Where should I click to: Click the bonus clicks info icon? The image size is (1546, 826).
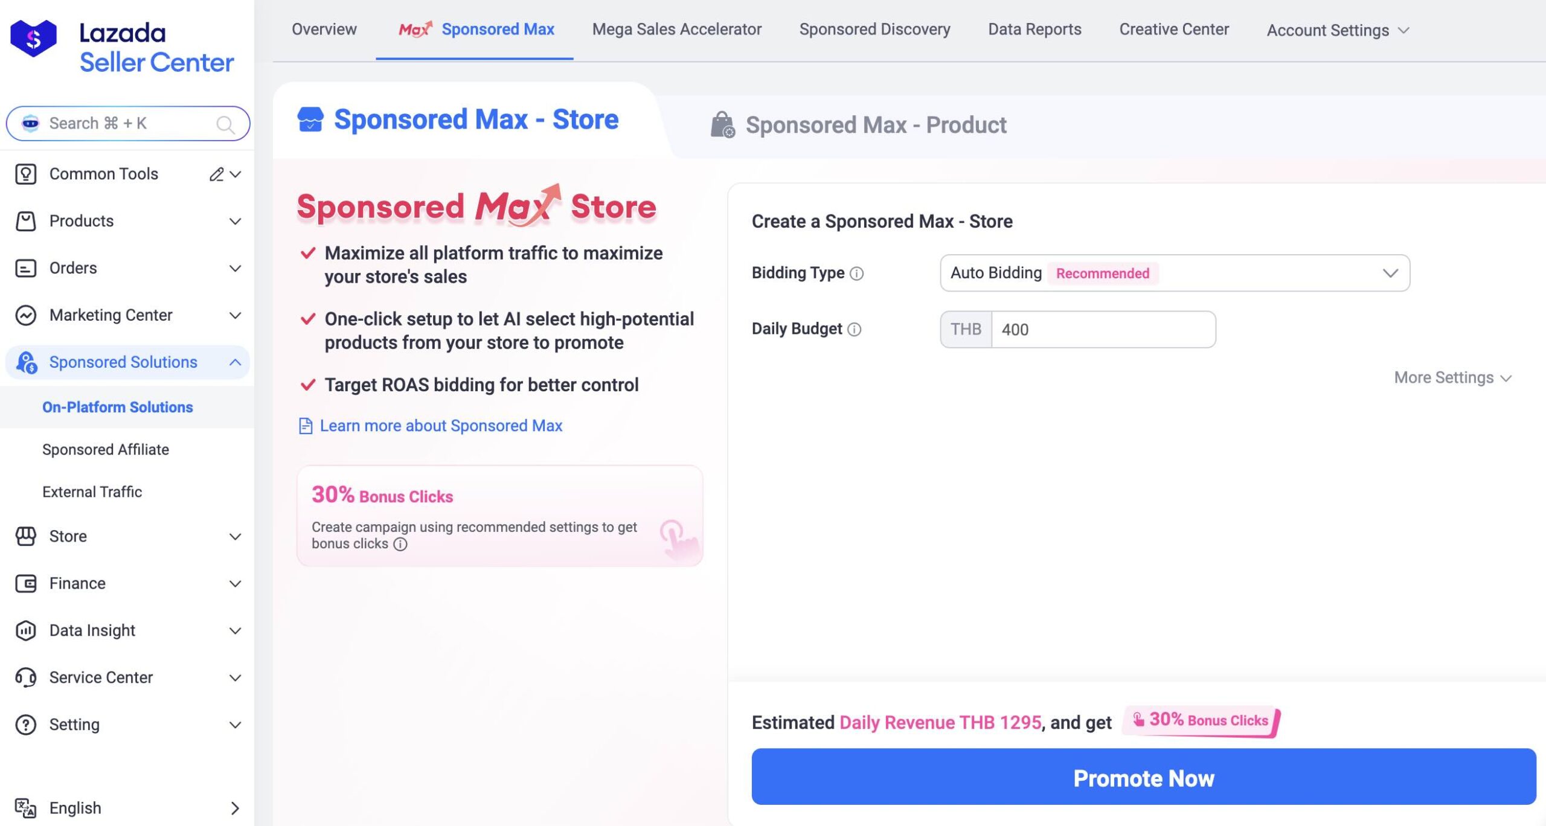click(400, 544)
